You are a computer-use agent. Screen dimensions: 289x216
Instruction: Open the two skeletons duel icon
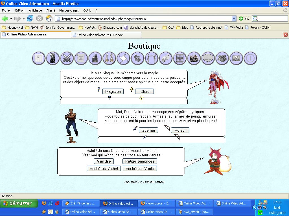[x=152, y=58]
